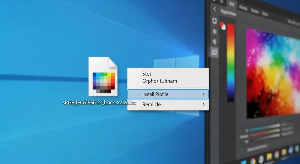Screen dimensions: 300x164
Task: Pick the white background color swatch
Action: click(224, 27)
